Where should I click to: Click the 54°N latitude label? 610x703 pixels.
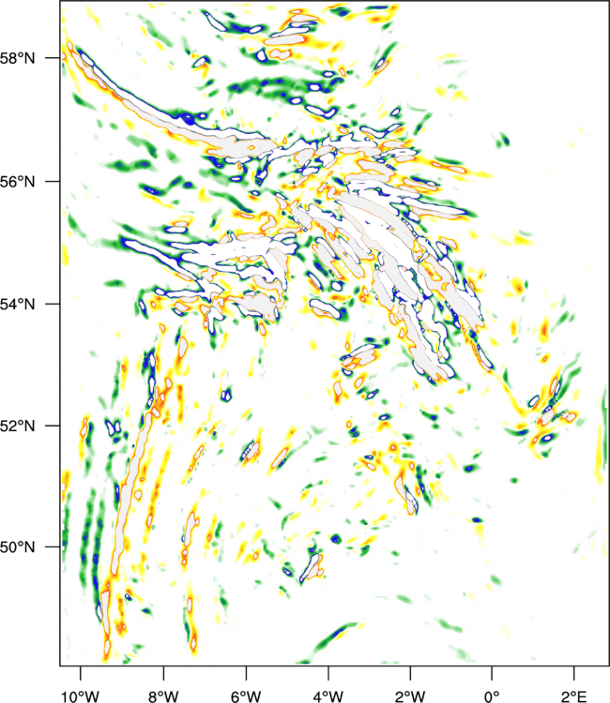[18, 305]
